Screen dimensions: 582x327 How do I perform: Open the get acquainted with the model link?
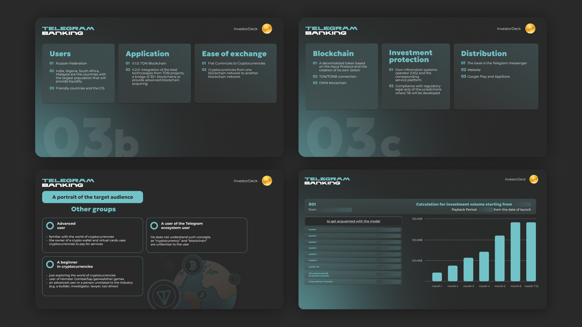tap(353, 221)
